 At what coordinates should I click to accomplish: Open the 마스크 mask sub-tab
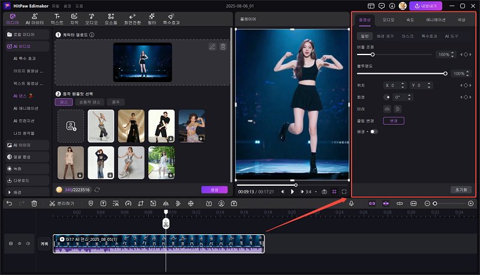point(407,36)
